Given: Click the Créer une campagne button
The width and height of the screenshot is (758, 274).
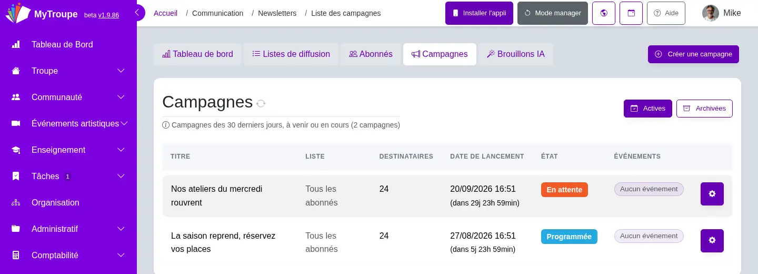Looking at the screenshot, I should tap(693, 54).
